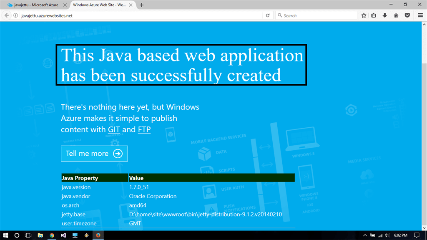
Task: Go to Firefox home page icon
Action: pos(396,15)
